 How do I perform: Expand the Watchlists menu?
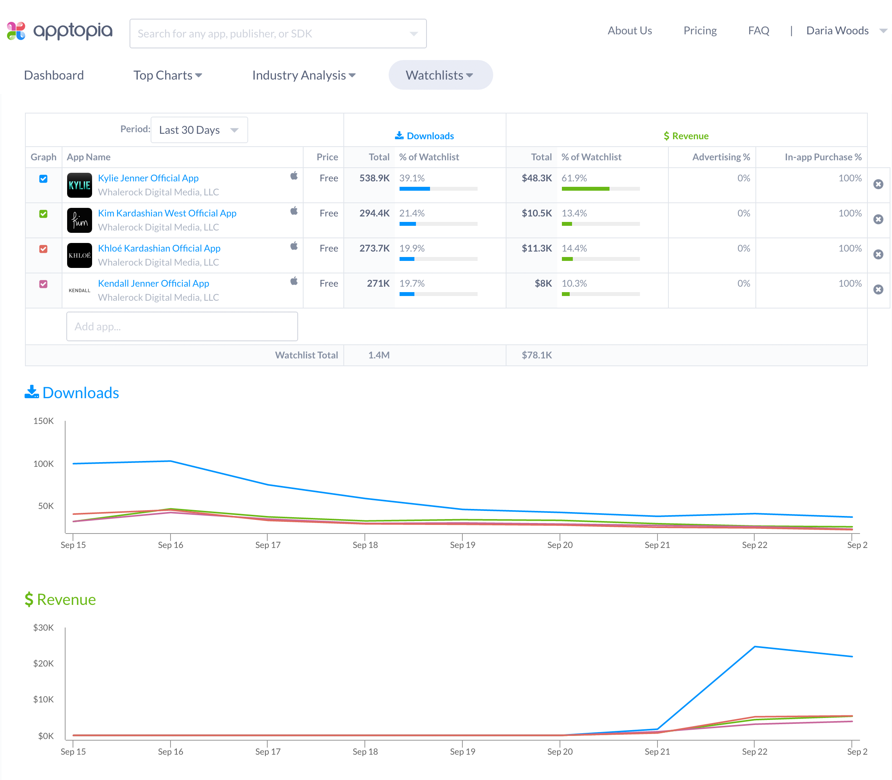pos(440,75)
